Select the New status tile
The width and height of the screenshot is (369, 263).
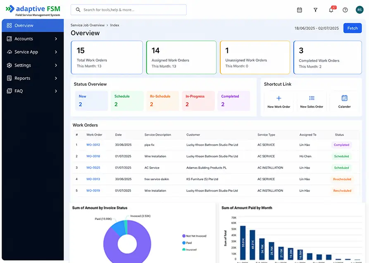(x=91, y=101)
